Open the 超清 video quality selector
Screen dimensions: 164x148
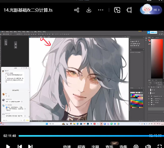pos(81,147)
